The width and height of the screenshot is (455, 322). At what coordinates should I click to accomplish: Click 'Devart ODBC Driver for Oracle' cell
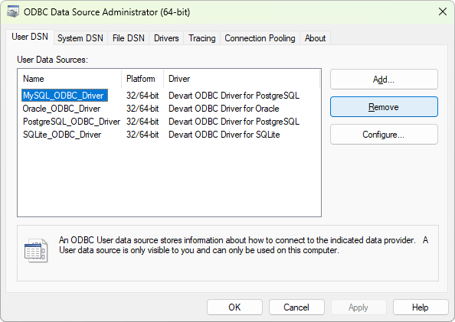[x=224, y=109]
